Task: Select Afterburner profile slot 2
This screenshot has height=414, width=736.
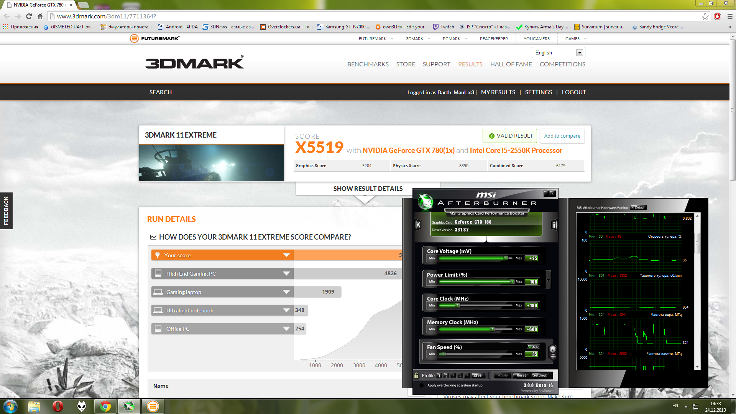Action: pos(446,376)
